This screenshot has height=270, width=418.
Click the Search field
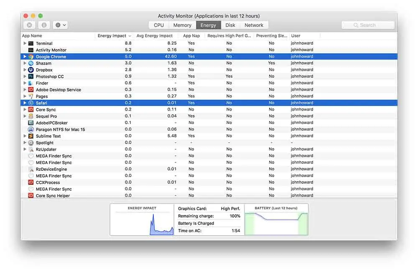368,25
